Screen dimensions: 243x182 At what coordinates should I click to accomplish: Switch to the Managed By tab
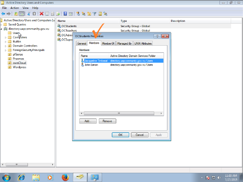pyautogui.click(x=124, y=43)
